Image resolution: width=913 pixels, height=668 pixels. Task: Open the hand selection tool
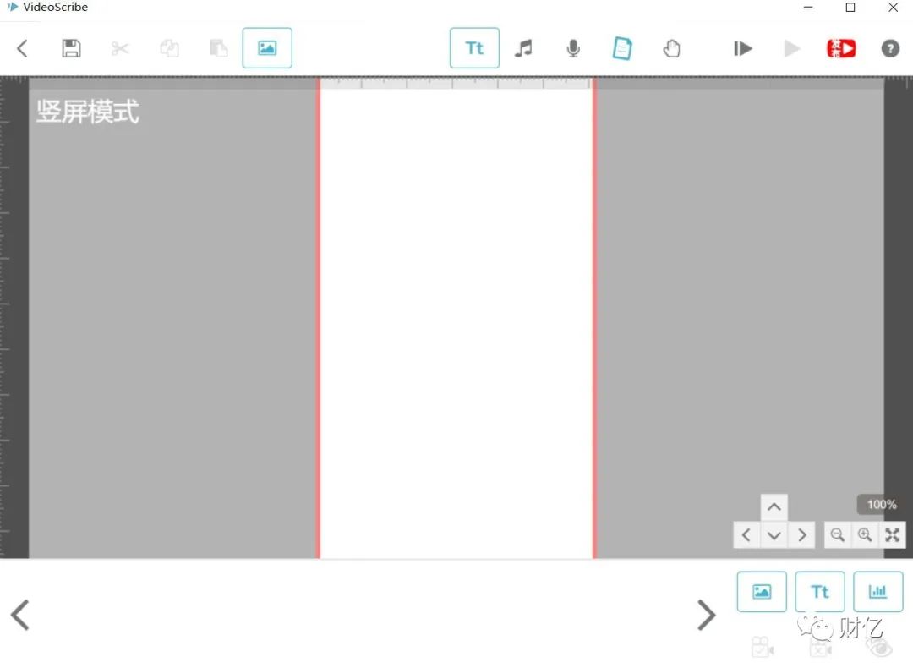click(x=671, y=48)
